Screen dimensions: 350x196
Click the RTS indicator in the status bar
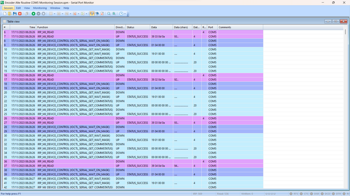[293, 194]
